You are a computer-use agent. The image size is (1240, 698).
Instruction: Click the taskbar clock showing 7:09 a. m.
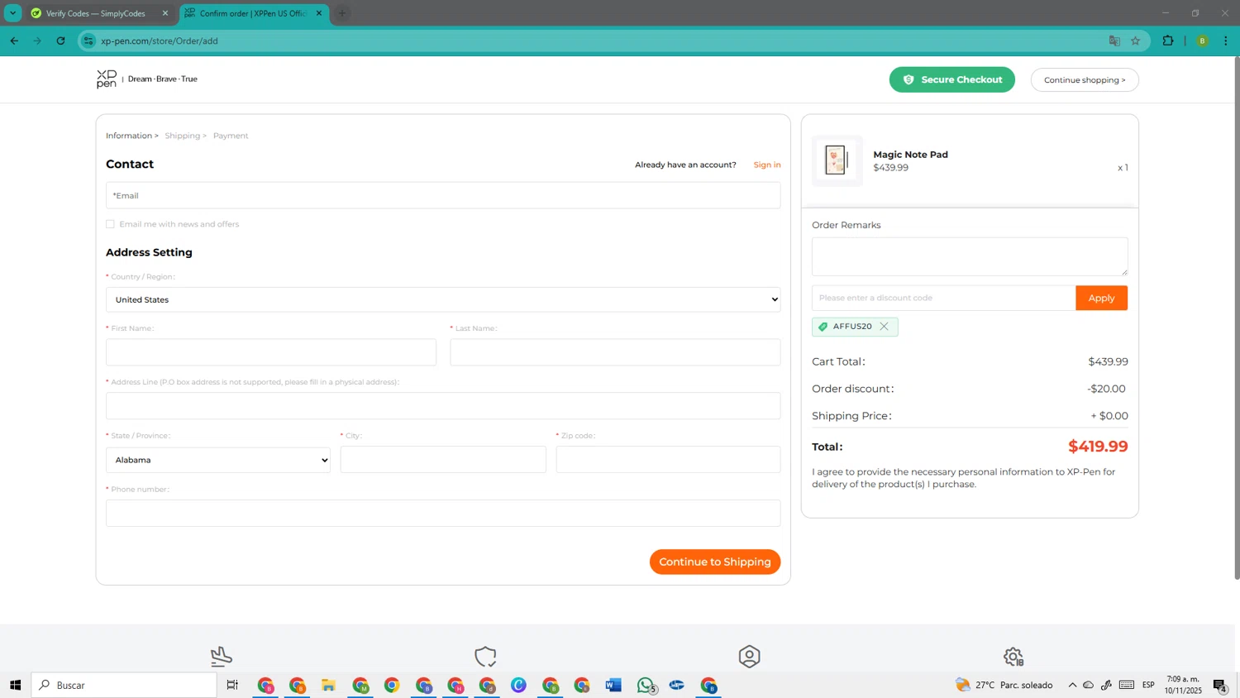[1183, 685]
